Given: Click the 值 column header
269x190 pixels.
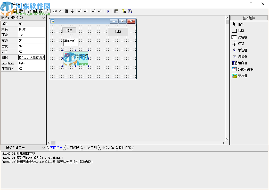Looking at the screenshot, I should click(x=31, y=23).
